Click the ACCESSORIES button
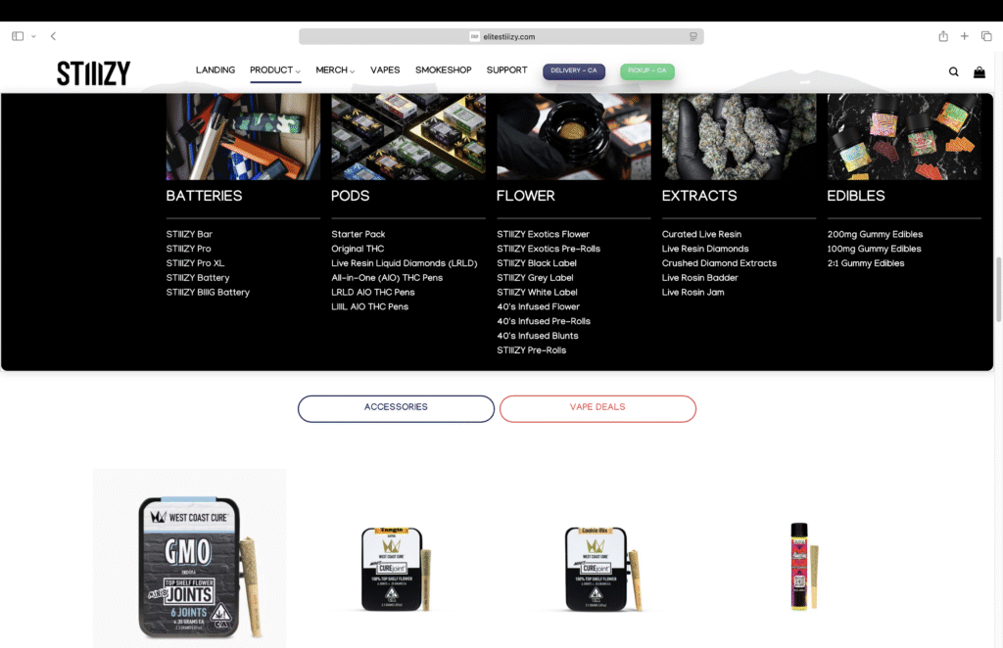 [396, 408]
